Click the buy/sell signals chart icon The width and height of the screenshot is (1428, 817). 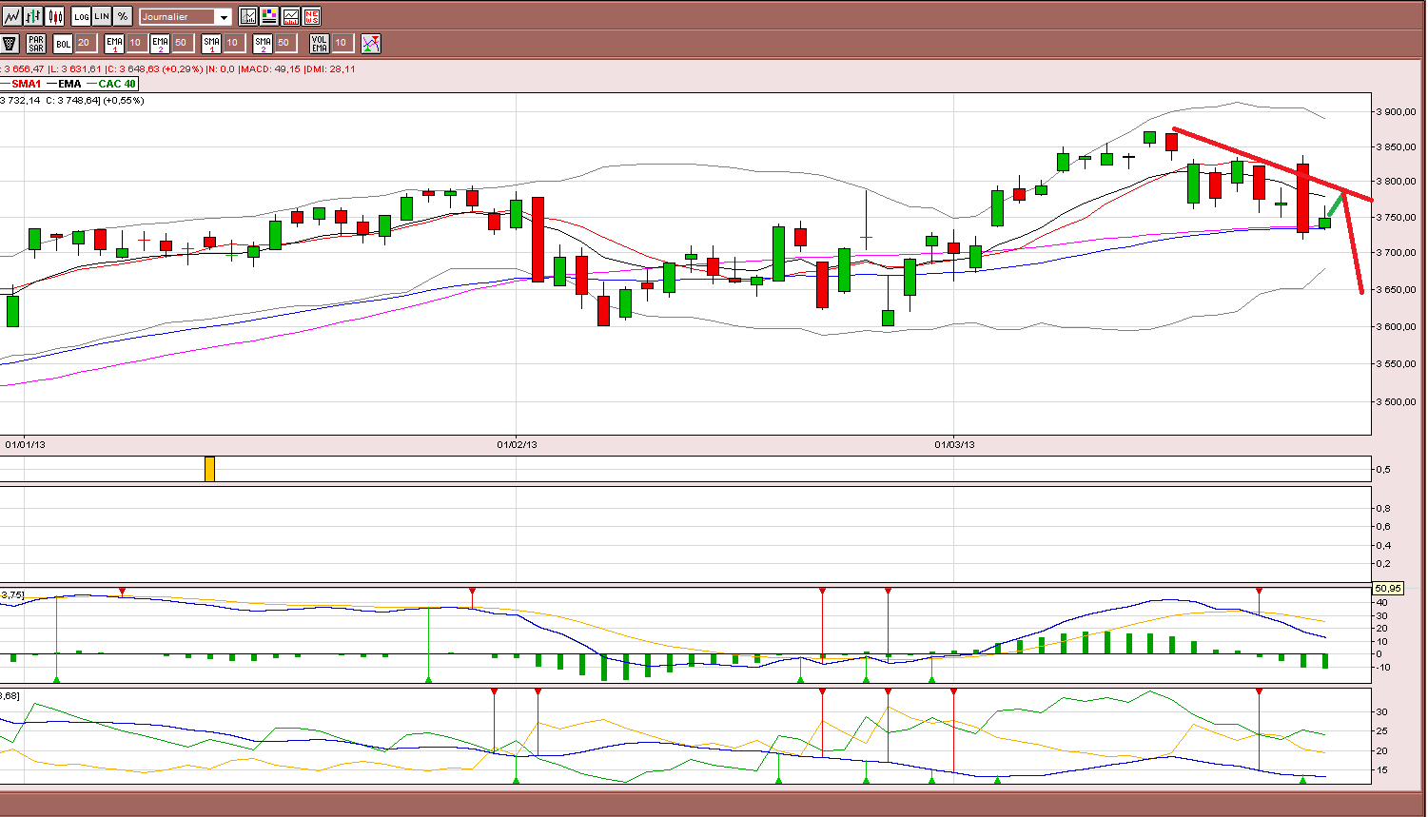coord(371,43)
